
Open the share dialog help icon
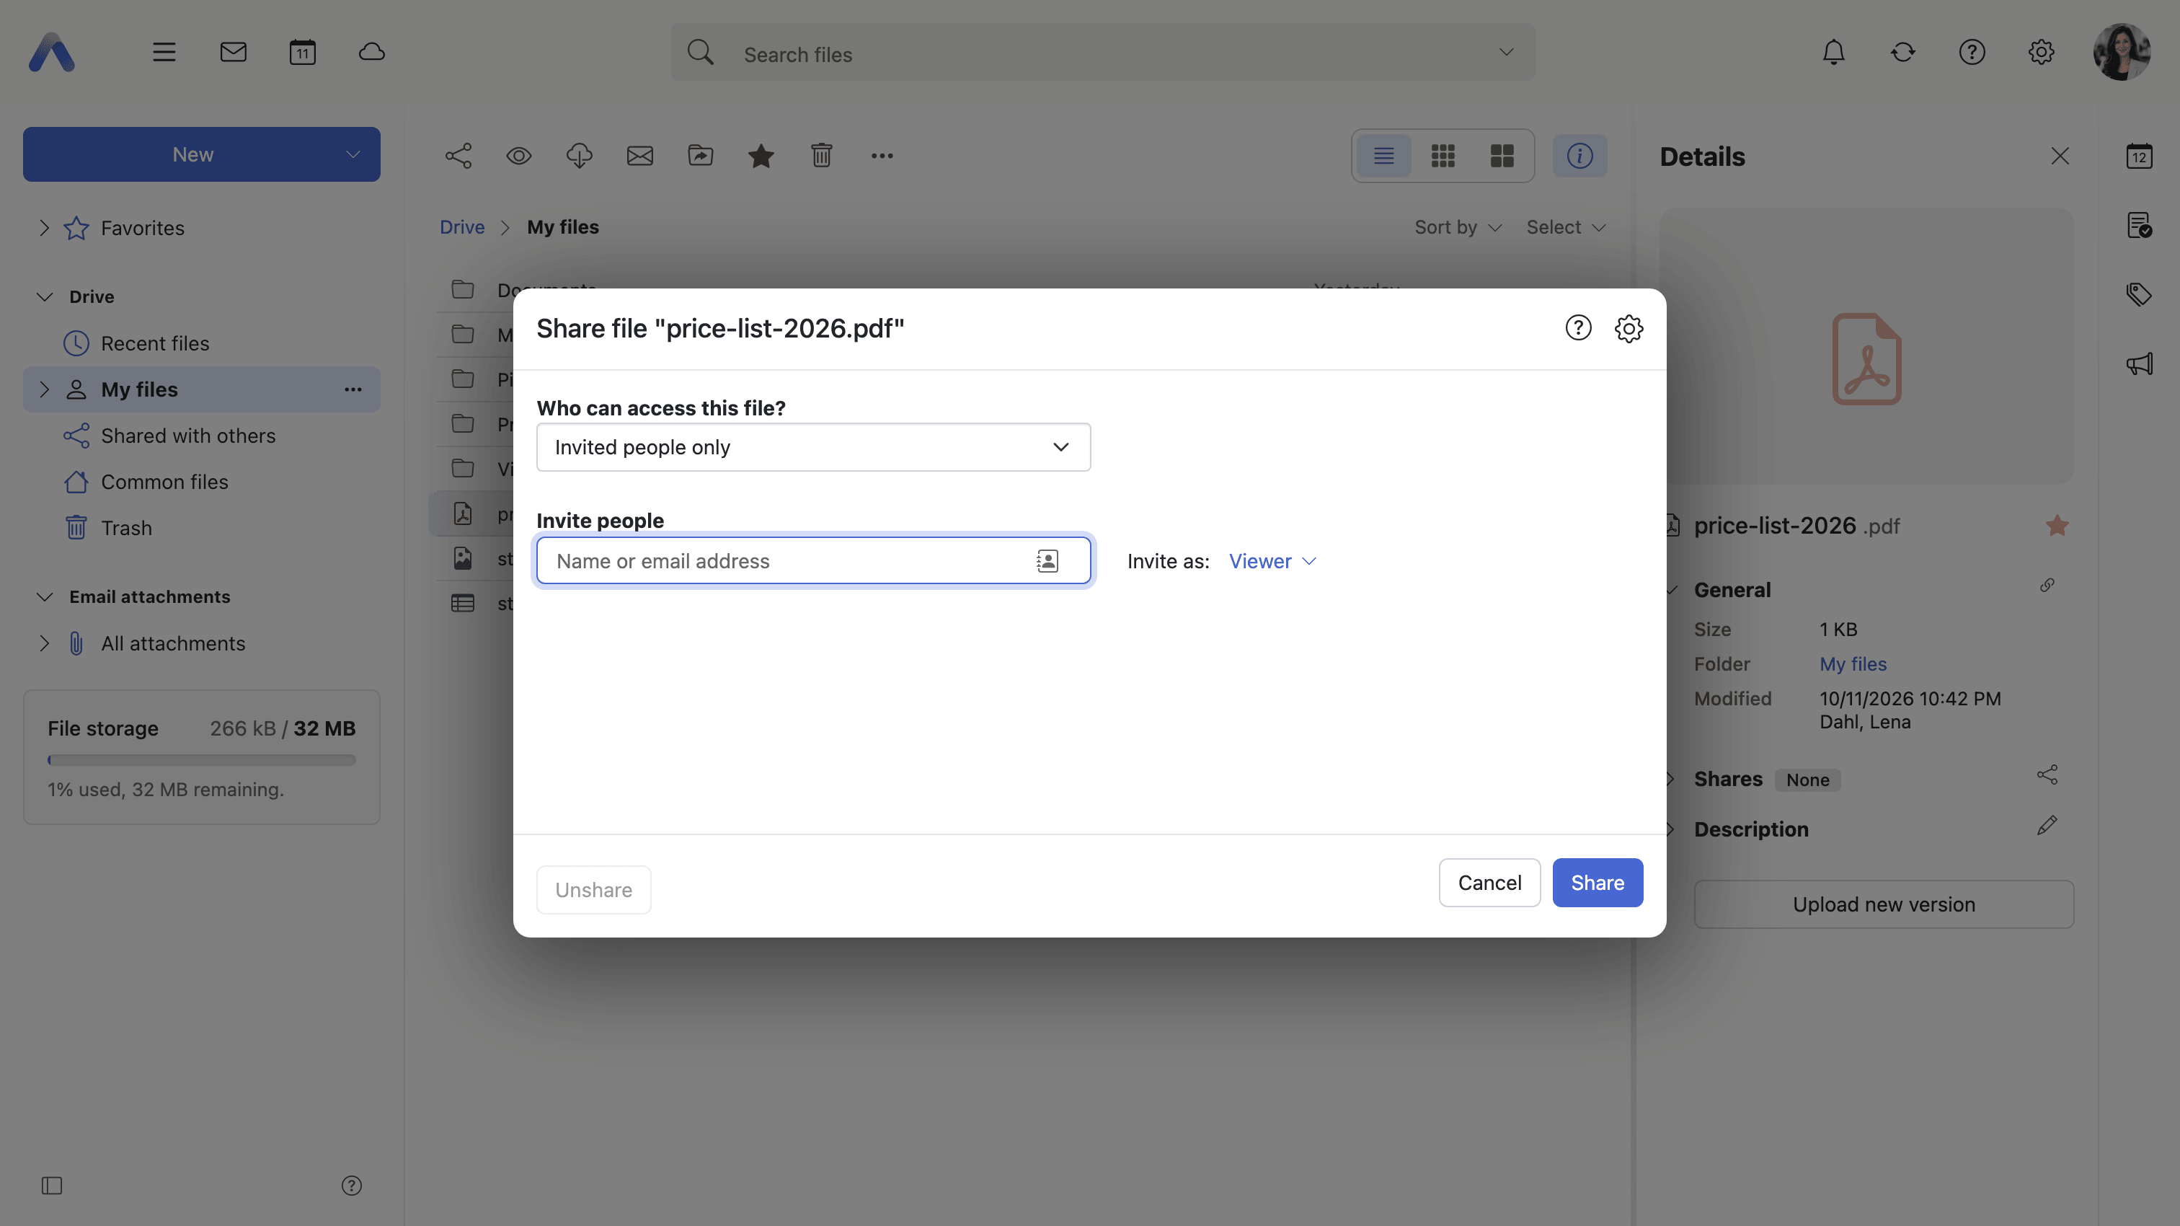[1577, 327]
